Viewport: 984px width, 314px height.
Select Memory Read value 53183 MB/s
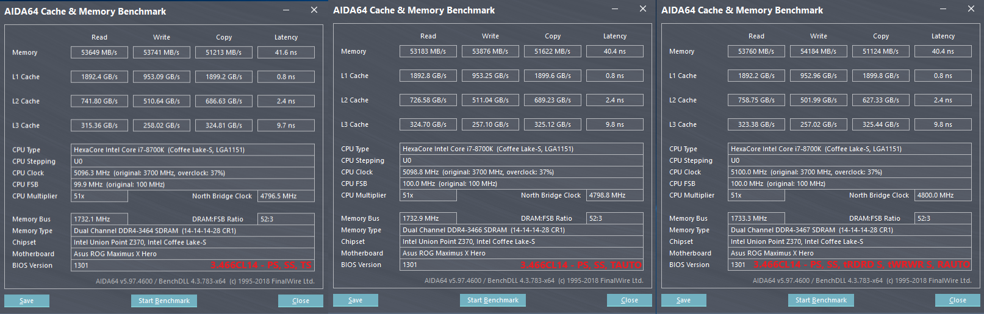(428, 51)
